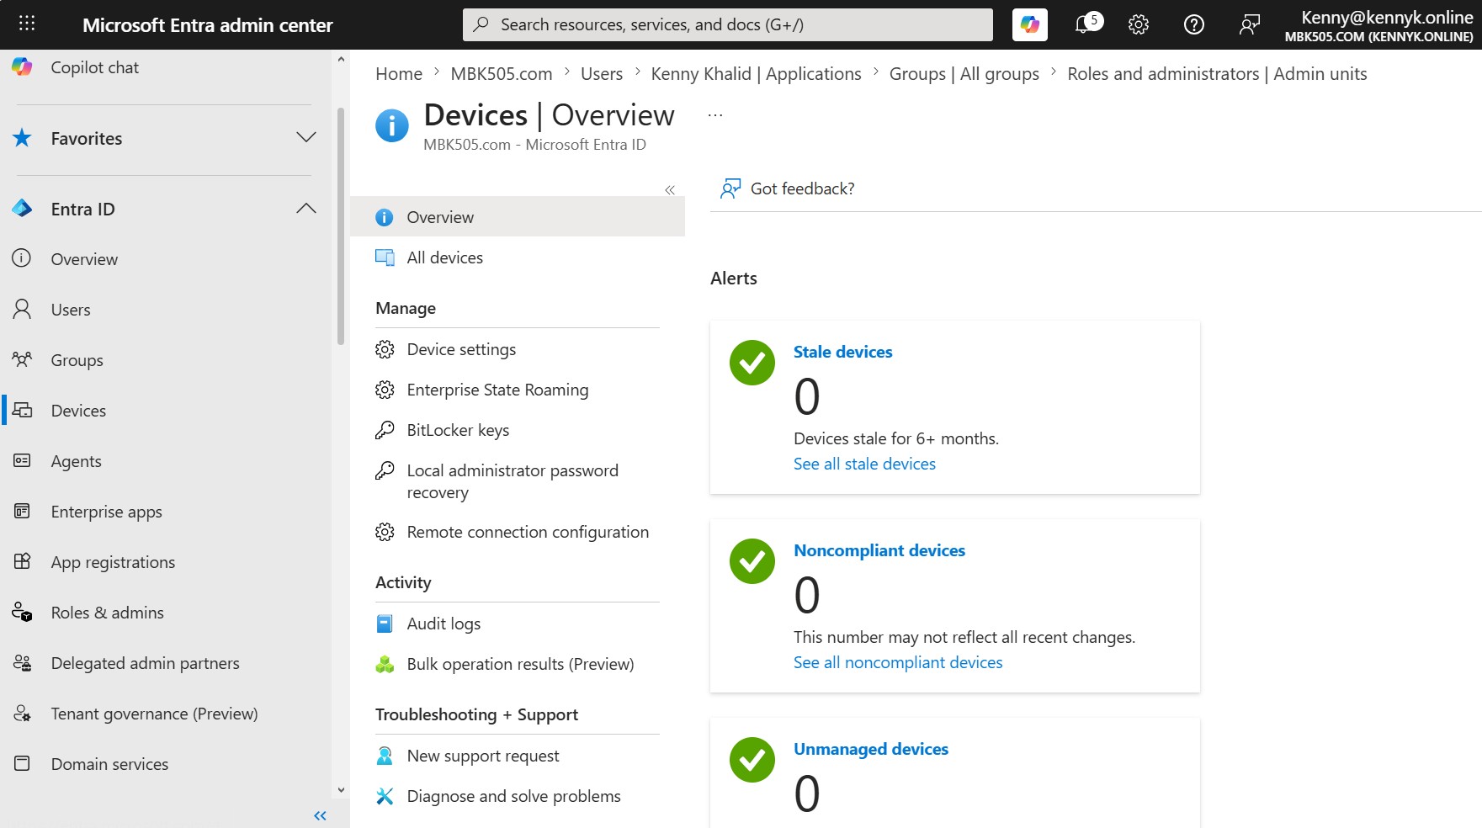Collapse the left navigation sidebar

tap(320, 815)
